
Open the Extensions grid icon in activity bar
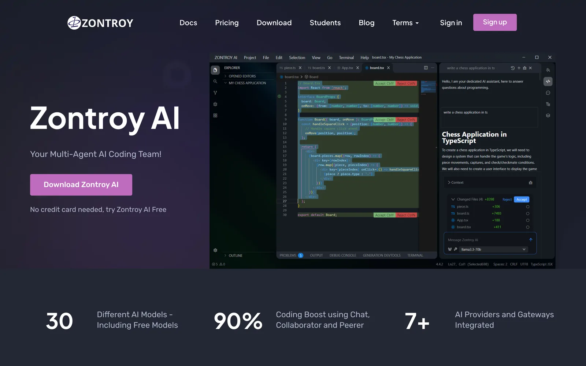click(x=215, y=115)
